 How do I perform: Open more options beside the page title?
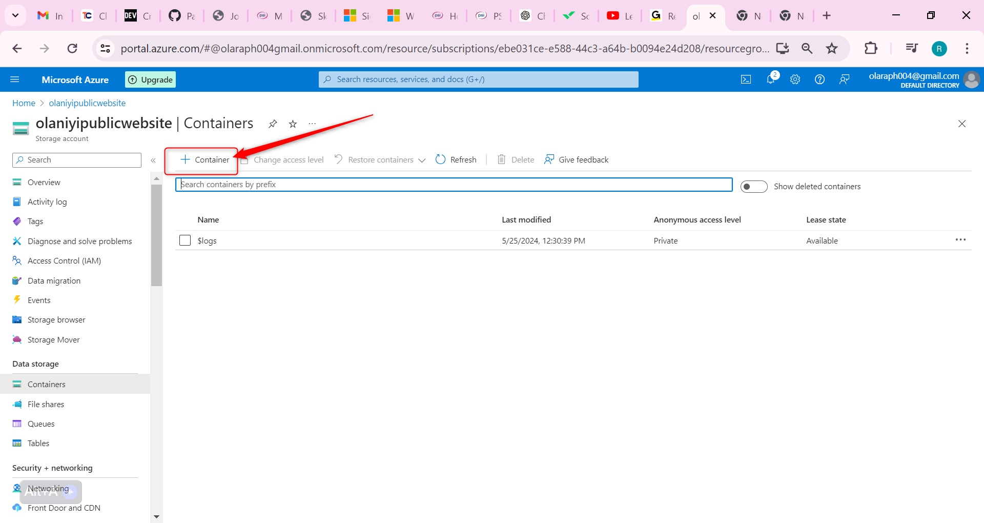click(312, 124)
